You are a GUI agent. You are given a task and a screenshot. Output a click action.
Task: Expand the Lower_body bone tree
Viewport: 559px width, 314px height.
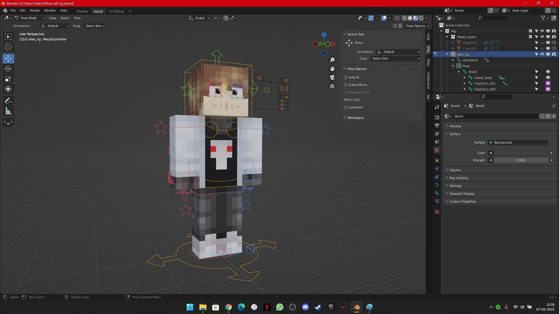[465, 78]
